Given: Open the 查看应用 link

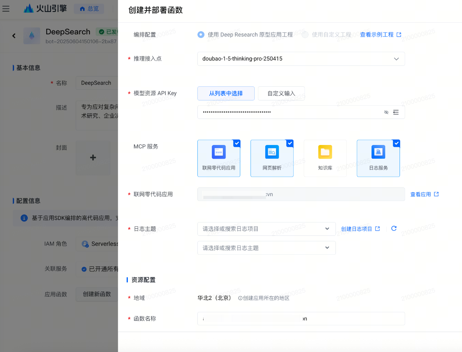Looking at the screenshot, I should click(x=424, y=194).
